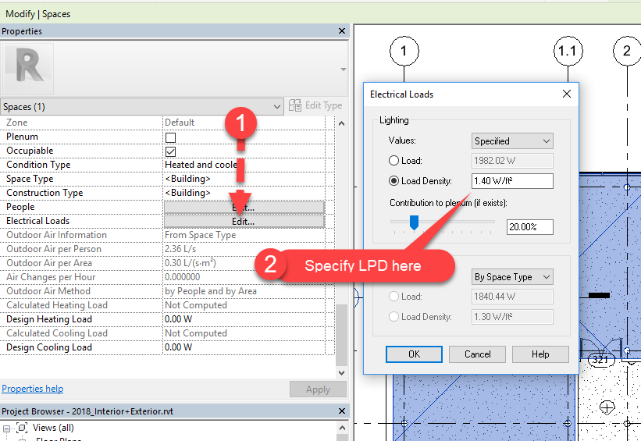Click Help in Electrical Loads dialog

click(540, 354)
